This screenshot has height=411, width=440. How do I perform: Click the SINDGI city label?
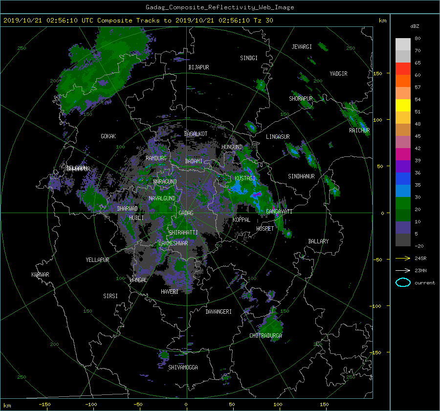tap(249, 58)
